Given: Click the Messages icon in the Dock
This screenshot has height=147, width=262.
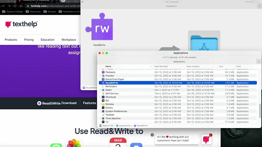Looking at the screenshot, I should [x=56, y=145].
